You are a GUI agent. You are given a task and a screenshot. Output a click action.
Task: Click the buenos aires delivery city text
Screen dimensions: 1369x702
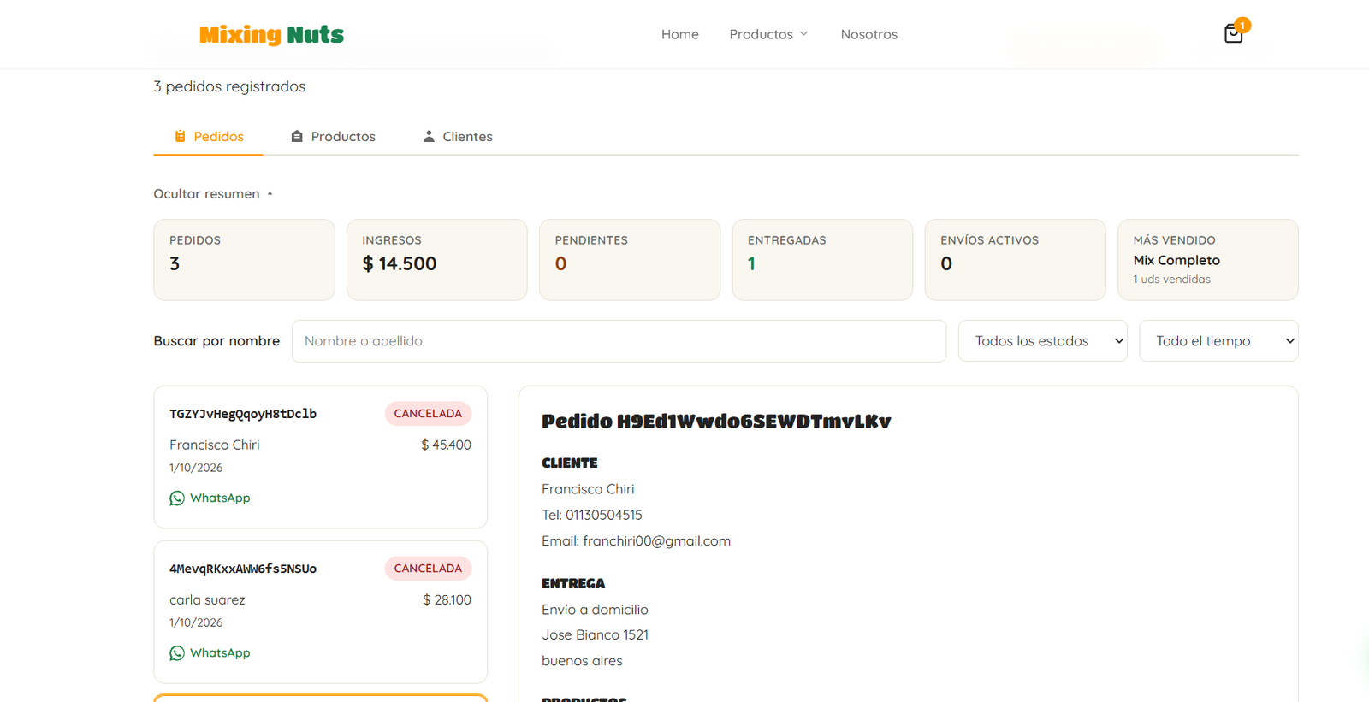coord(582,661)
